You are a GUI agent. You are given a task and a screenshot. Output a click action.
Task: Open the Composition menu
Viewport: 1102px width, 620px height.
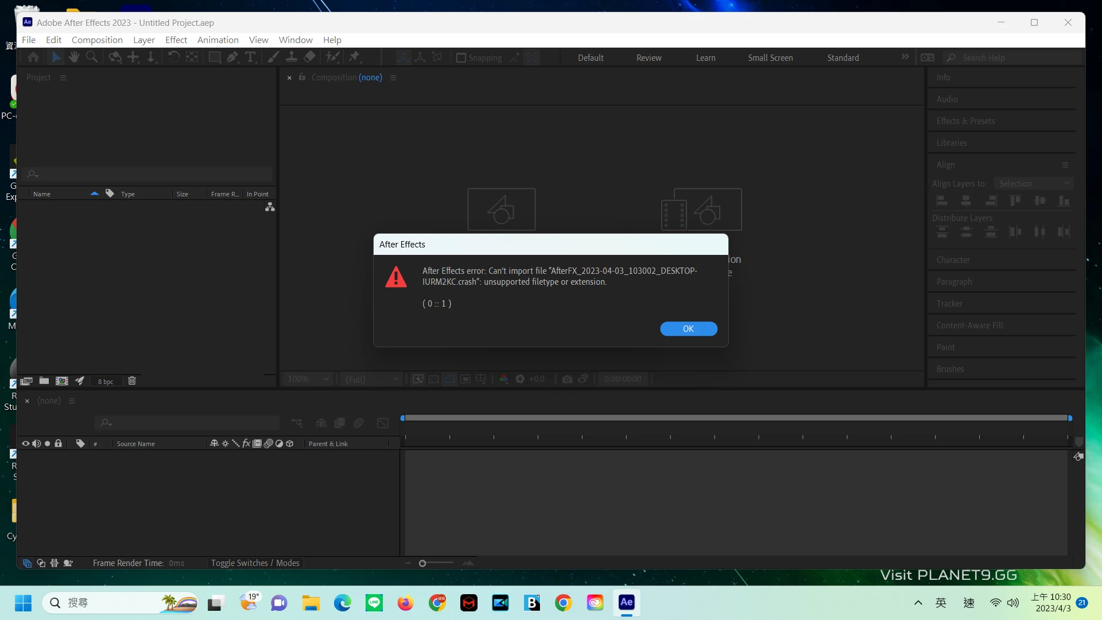[x=97, y=40]
